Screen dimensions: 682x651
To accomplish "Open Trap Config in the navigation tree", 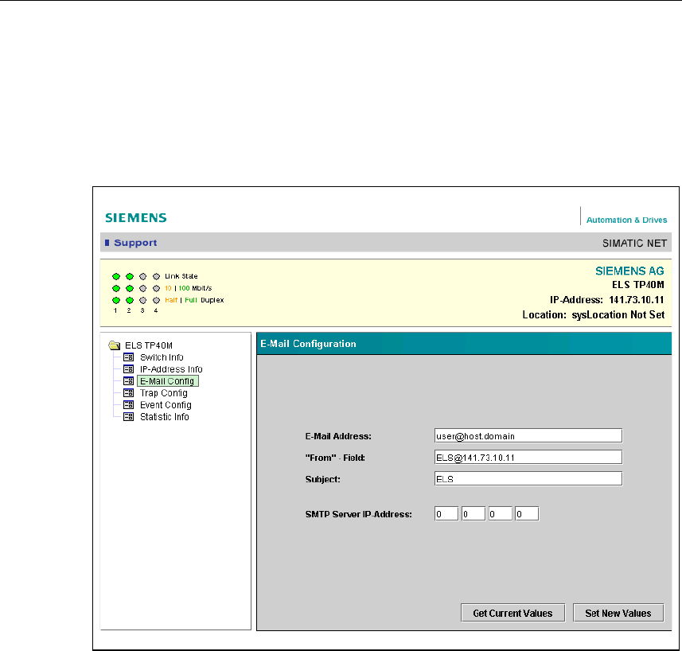I will click(164, 392).
